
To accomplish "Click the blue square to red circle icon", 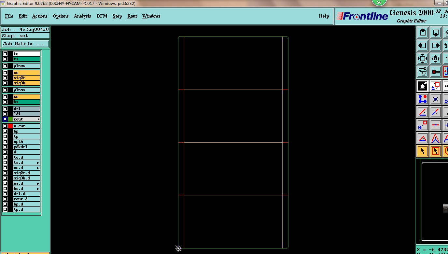I will pos(423,125).
